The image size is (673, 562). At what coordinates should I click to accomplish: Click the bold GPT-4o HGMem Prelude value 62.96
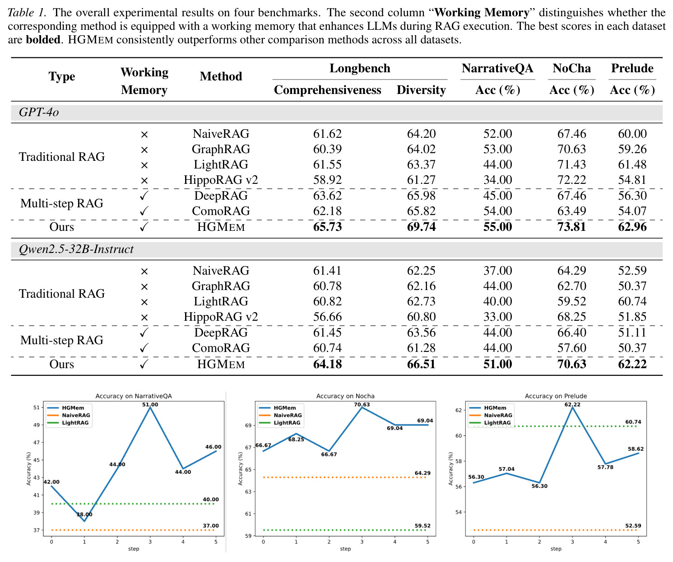point(632,227)
